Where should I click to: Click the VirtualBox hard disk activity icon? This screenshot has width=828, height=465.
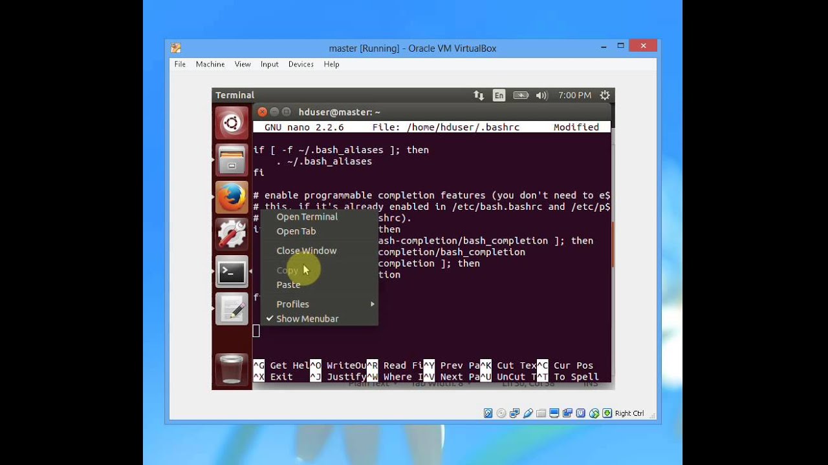click(x=488, y=413)
